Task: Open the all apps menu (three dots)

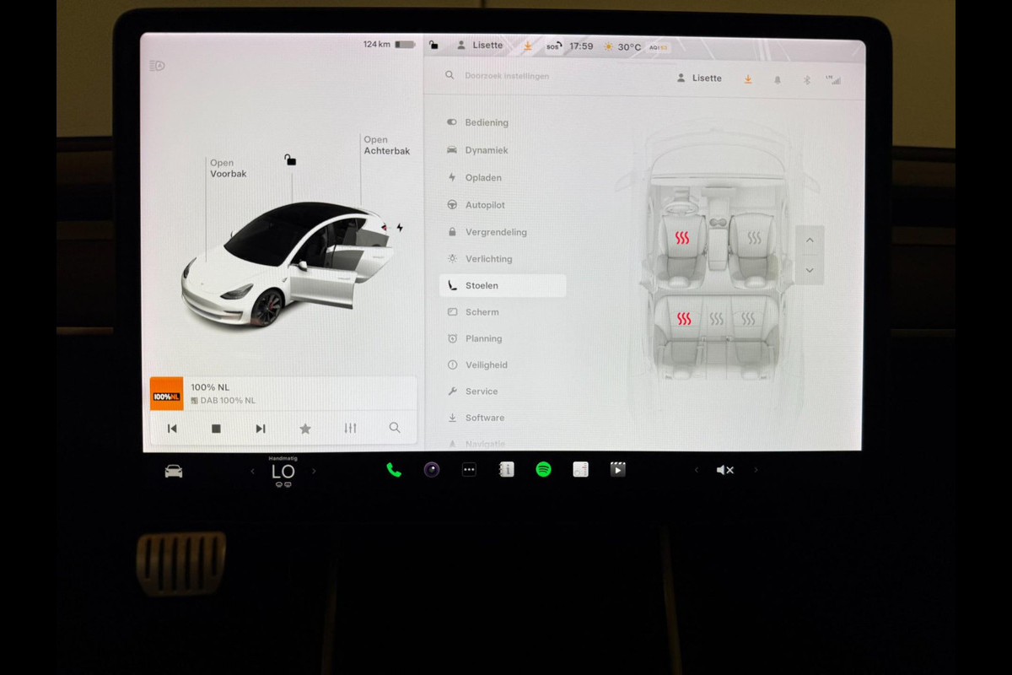Action: click(469, 470)
